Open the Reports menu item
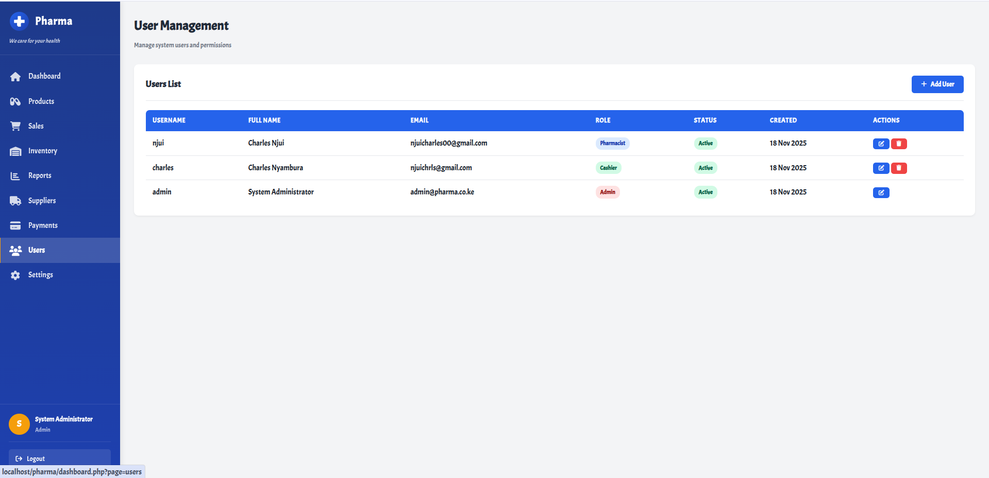Screen dimensions: 989x478 40,175
